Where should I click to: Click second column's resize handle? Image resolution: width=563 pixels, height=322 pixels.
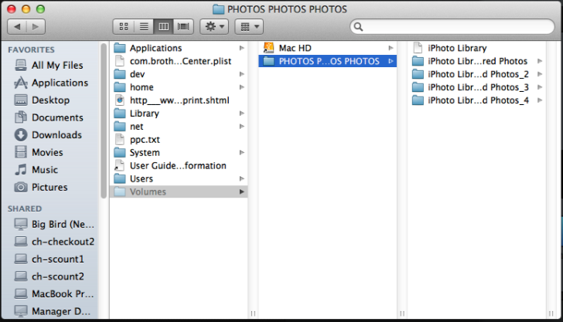[402, 314]
